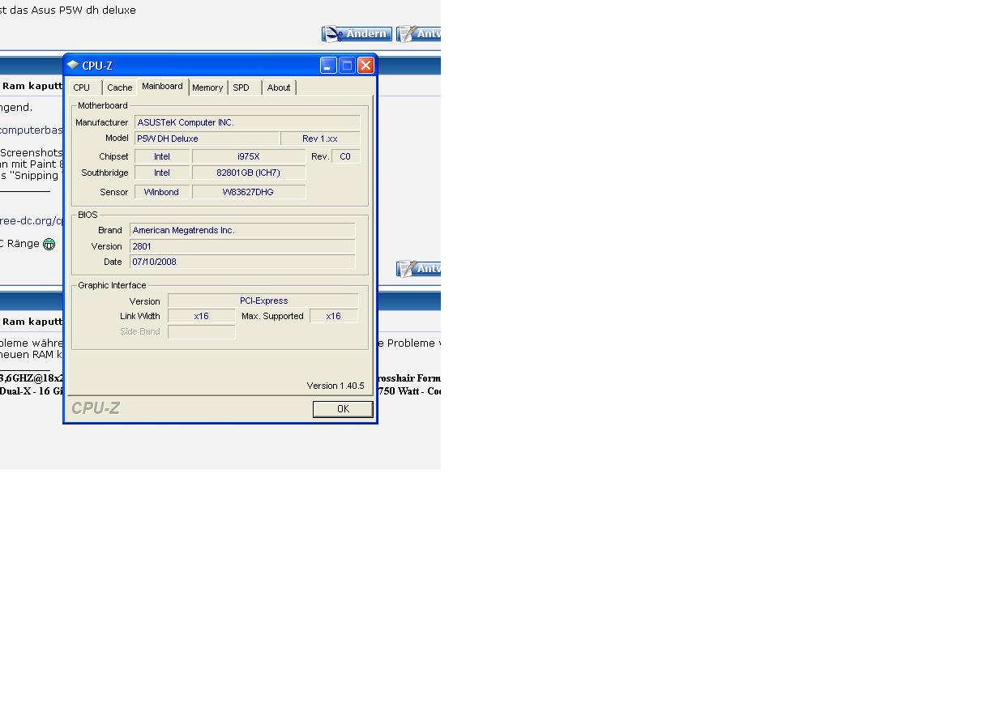Click the W83627DHG sensor field
Screen dimensions: 983x725
click(x=249, y=192)
